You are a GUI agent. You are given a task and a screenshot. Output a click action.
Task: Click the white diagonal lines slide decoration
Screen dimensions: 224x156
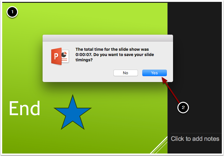159,145
